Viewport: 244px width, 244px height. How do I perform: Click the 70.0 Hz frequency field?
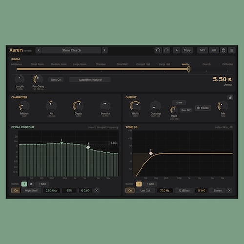164,190
